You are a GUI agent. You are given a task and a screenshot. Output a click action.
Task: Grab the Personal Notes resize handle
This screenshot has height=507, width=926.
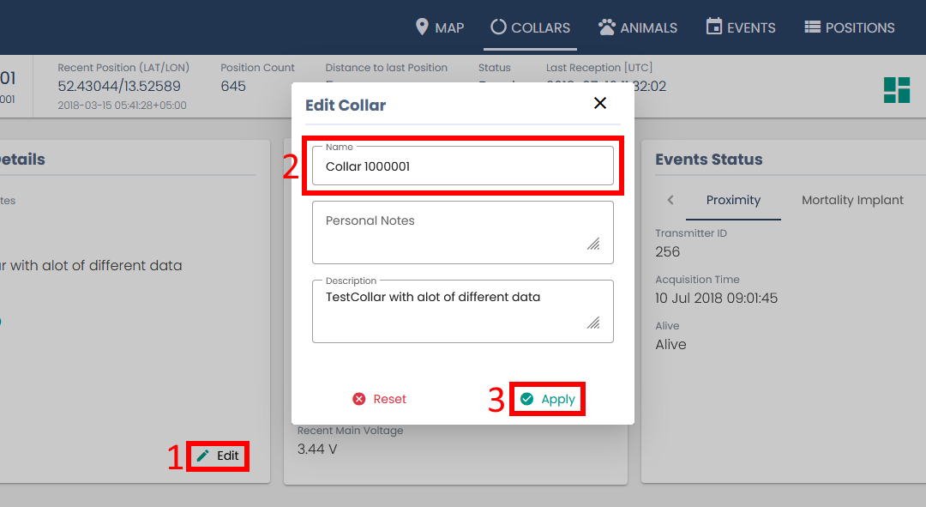click(x=593, y=244)
